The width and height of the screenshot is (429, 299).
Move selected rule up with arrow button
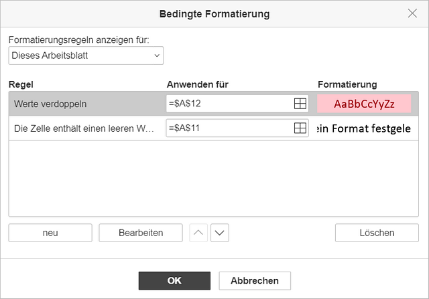[x=198, y=233]
